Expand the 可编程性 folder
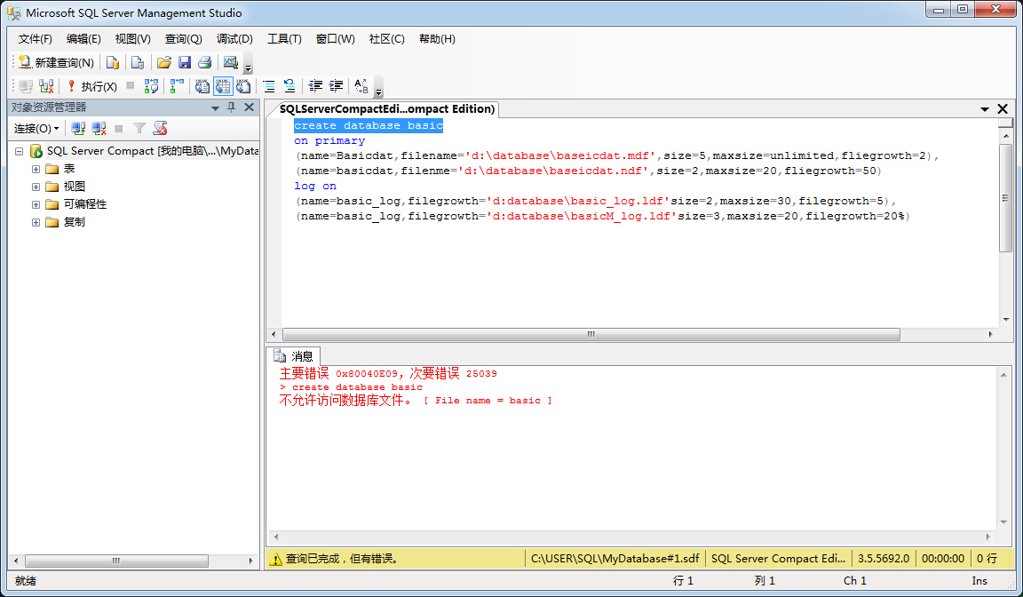The image size is (1023, 597). pyautogui.click(x=36, y=205)
